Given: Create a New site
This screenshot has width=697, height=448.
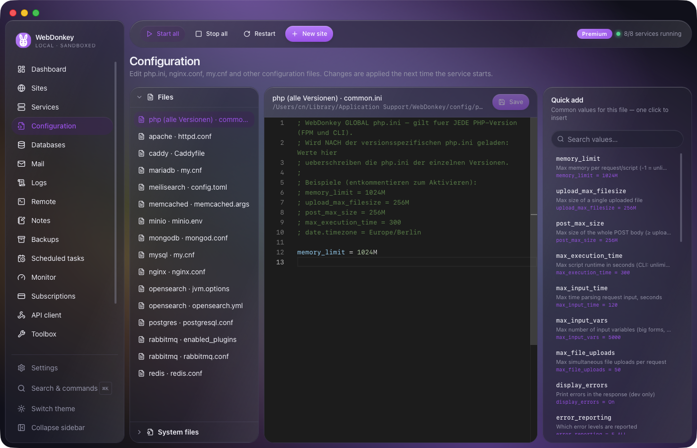Looking at the screenshot, I should pos(309,34).
